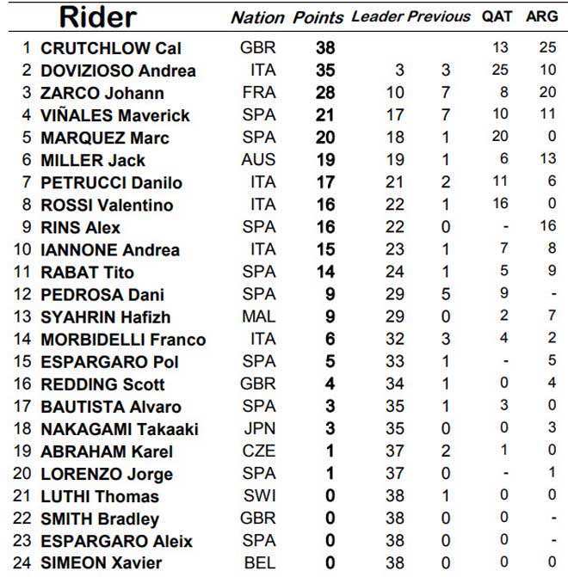This screenshot has width=568, height=577.
Task: Select the Points column header
Action: 318,17
